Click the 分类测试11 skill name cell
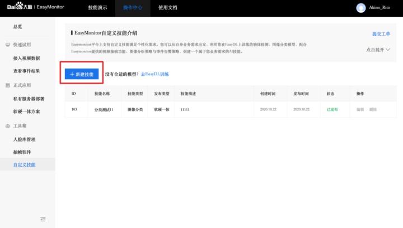This screenshot has width=403, height=228. pos(104,109)
